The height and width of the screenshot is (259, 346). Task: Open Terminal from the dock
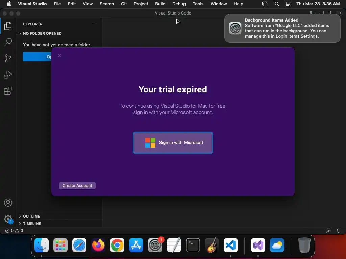click(193, 245)
